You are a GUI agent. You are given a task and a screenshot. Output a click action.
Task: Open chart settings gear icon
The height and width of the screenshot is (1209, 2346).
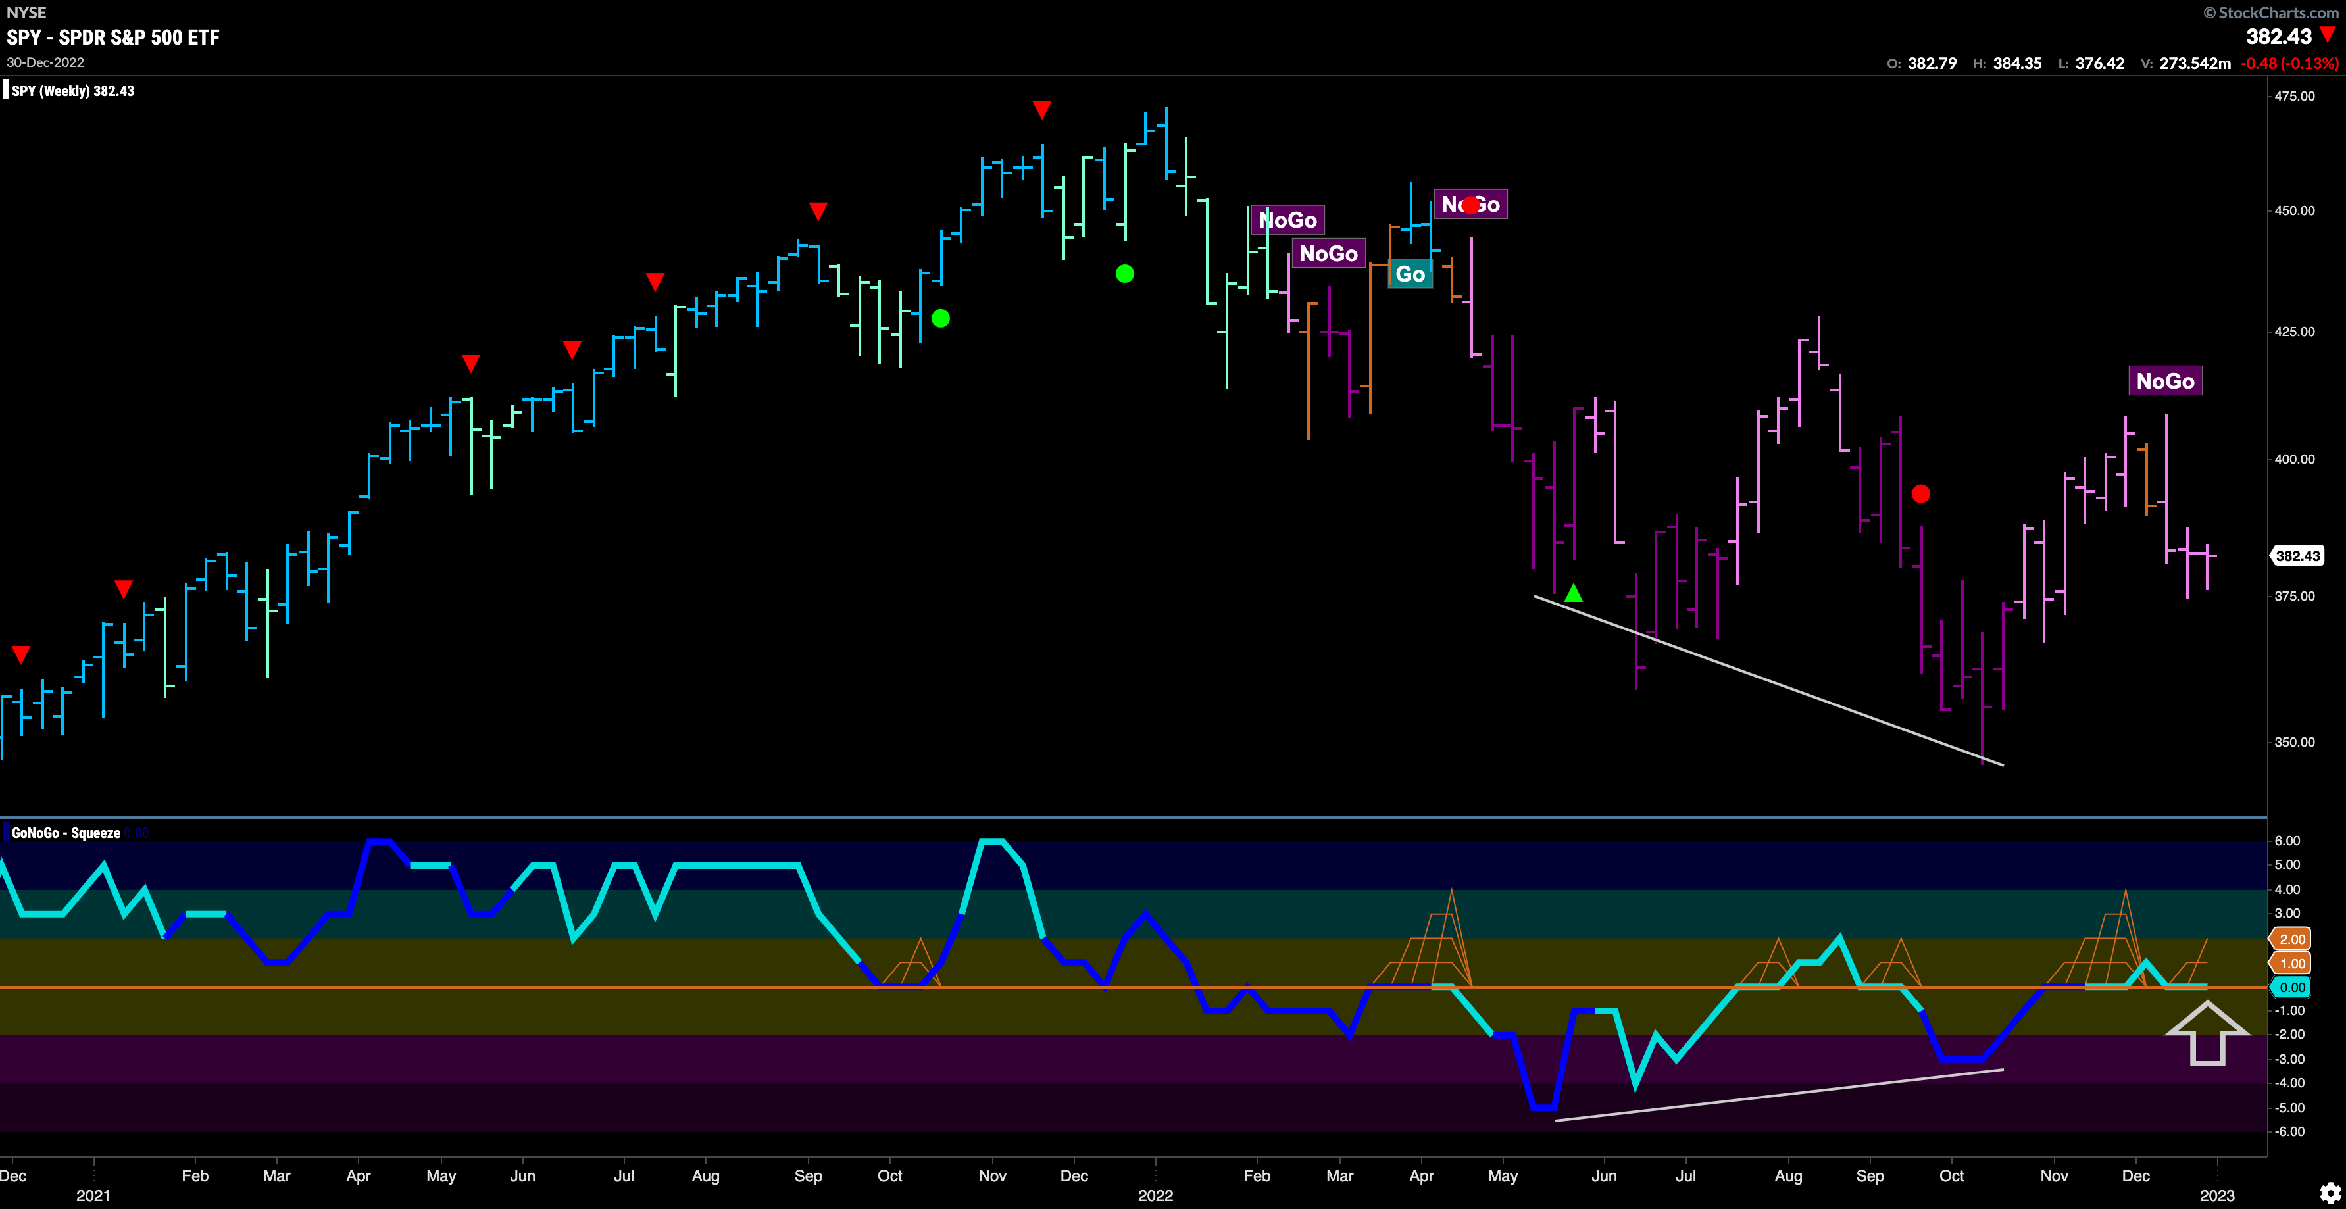click(x=2330, y=1193)
